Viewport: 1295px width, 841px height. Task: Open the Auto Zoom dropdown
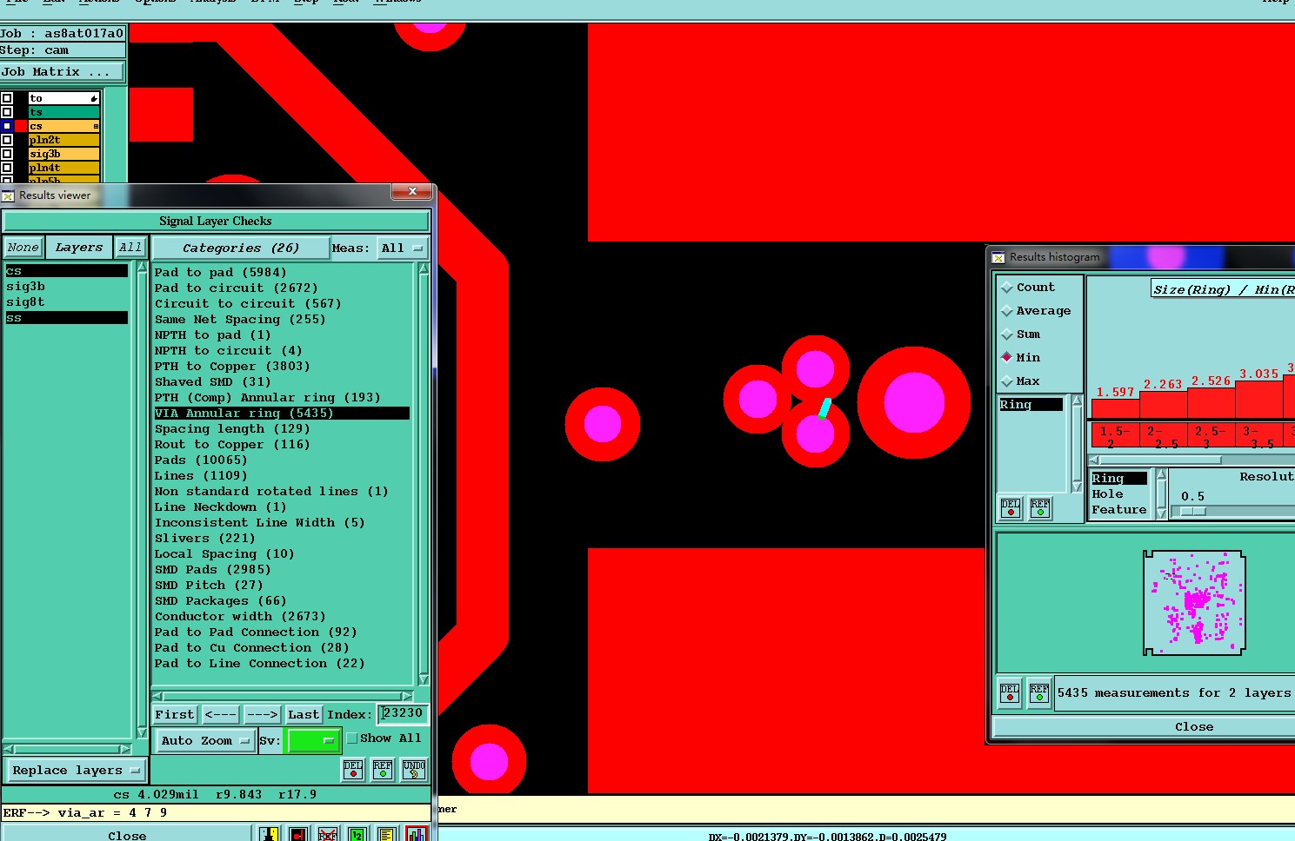pyautogui.click(x=205, y=741)
